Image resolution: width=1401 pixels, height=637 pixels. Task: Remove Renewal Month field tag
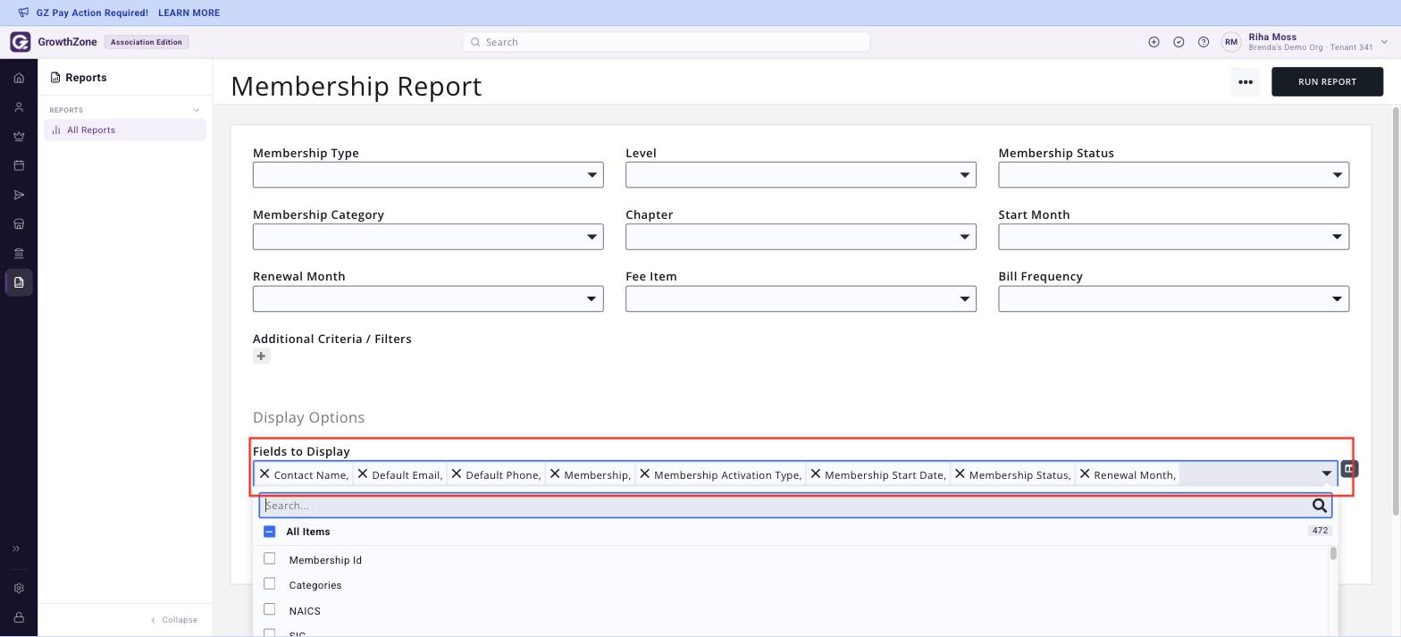coord(1085,474)
